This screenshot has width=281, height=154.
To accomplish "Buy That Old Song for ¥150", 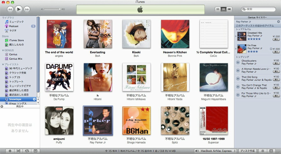I will tap(276, 80).
